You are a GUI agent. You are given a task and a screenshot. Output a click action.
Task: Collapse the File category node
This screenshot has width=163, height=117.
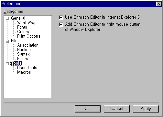click(7, 41)
